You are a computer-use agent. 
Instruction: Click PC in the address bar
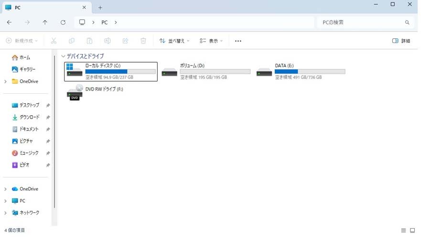(105, 22)
